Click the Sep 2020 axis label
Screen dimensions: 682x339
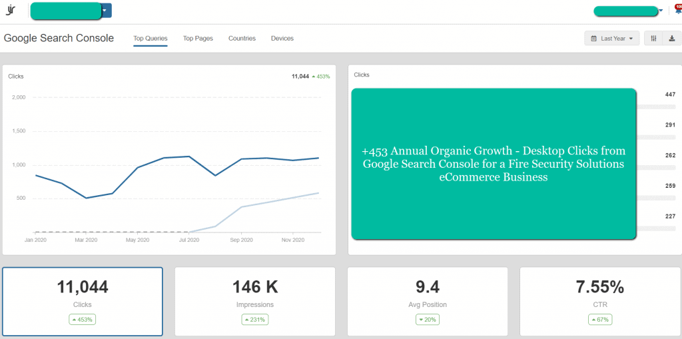click(241, 240)
